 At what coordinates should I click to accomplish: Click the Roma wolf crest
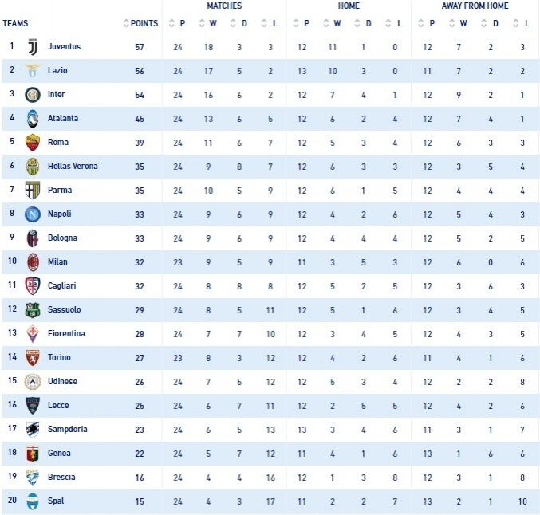tap(33, 143)
